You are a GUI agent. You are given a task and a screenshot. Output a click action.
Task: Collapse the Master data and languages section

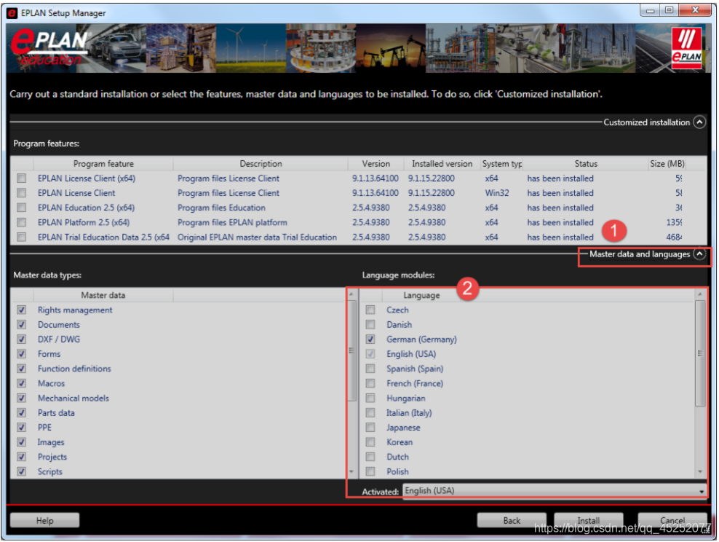699,254
